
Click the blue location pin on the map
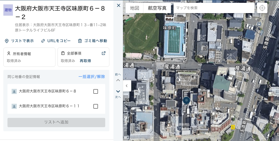click(186, 101)
